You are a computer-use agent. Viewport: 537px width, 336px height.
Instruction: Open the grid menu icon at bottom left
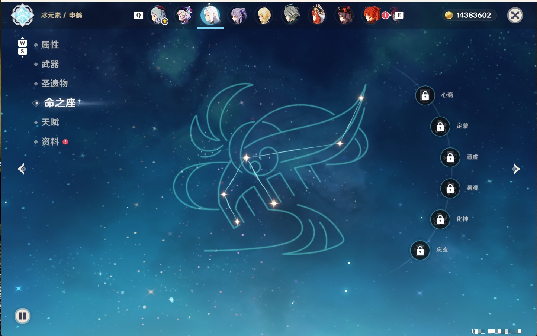tap(22, 316)
